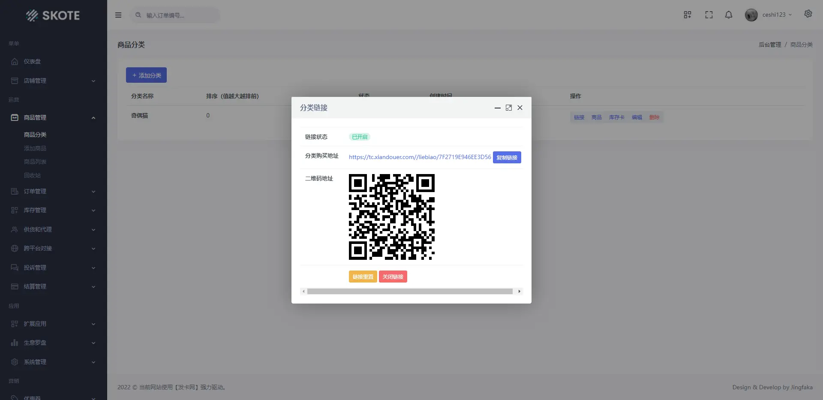
Task: Select 商品列表 submenu item
Action: coord(35,162)
